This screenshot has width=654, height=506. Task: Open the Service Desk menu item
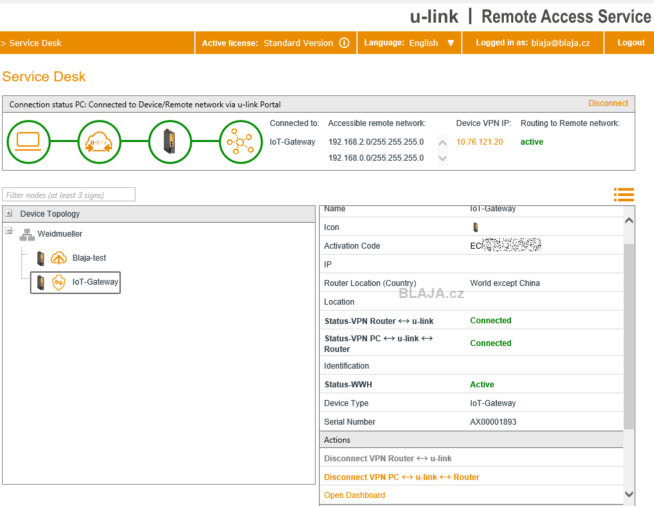(35, 43)
